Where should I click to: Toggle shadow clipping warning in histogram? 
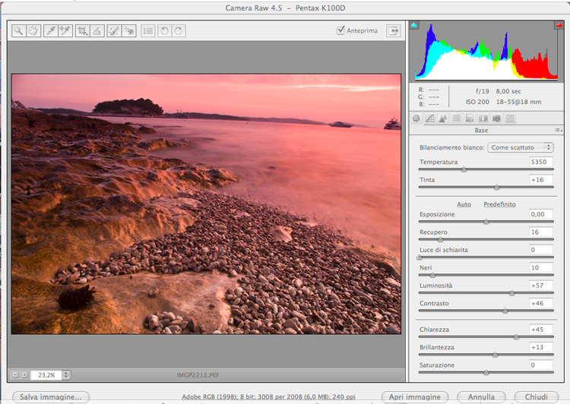coord(414,25)
